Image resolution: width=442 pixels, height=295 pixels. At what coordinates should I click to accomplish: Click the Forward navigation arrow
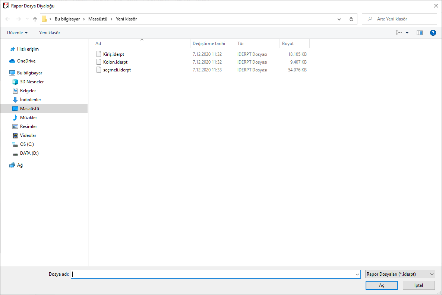(18, 19)
